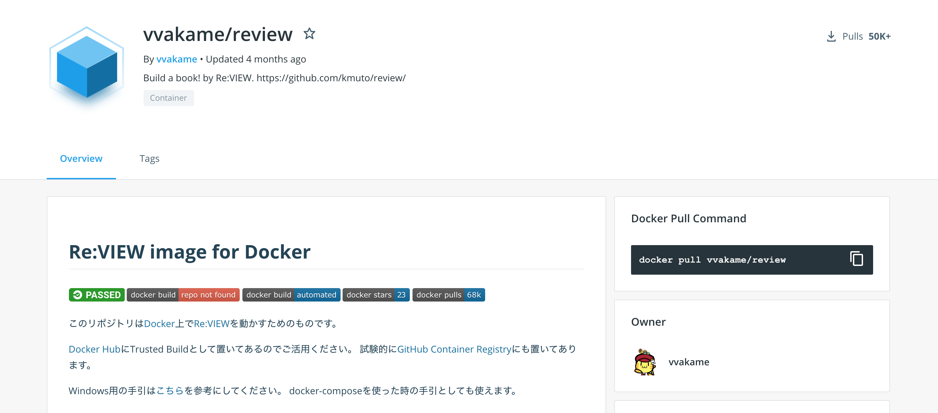Click the green PASSED build badge
The image size is (938, 413).
click(96, 295)
